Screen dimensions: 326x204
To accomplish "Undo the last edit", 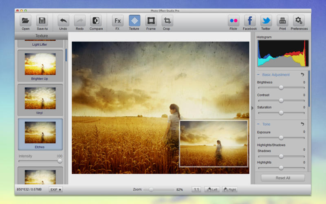I will click(x=63, y=21).
